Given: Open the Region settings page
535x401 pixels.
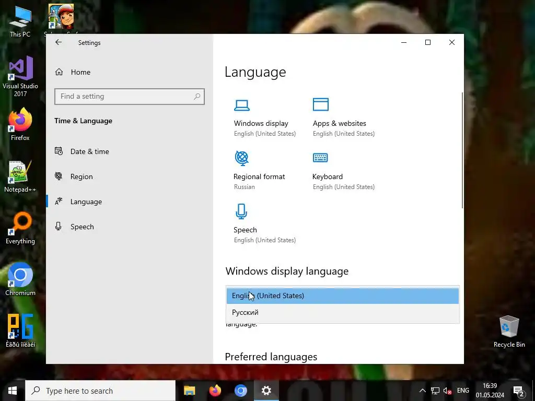Looking at the screenshot, I should (x=82, y=176).
